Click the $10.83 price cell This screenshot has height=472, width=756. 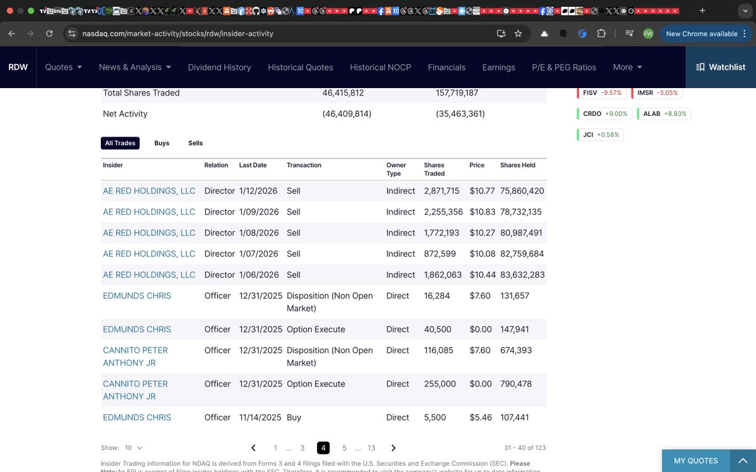tap(483, 212)
